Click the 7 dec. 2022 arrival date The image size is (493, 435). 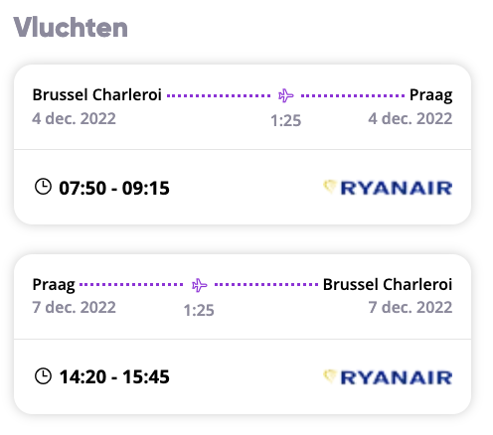(x=411, y=308)
